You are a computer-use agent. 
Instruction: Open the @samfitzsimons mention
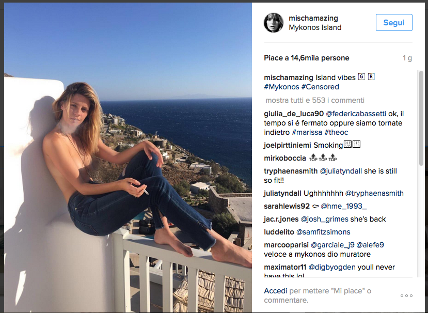tap(323, 232)
